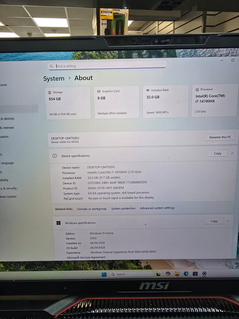Screen dimensions: 239x319
Task: Open Microsoft Store from the taskbar
Action: click(195, 273)
